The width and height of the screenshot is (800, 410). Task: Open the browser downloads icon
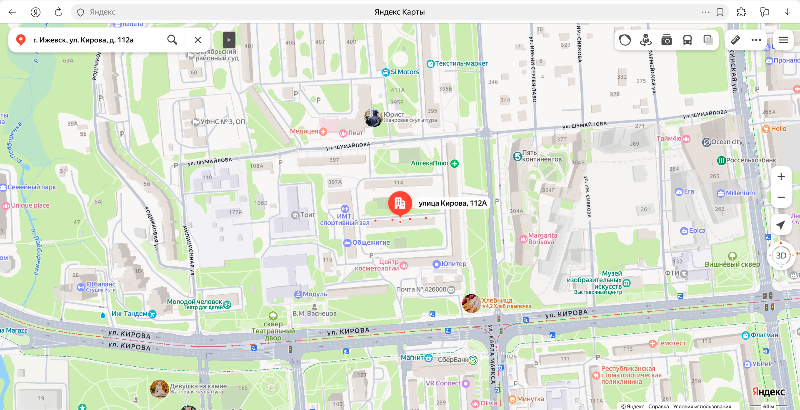point(787,12)
